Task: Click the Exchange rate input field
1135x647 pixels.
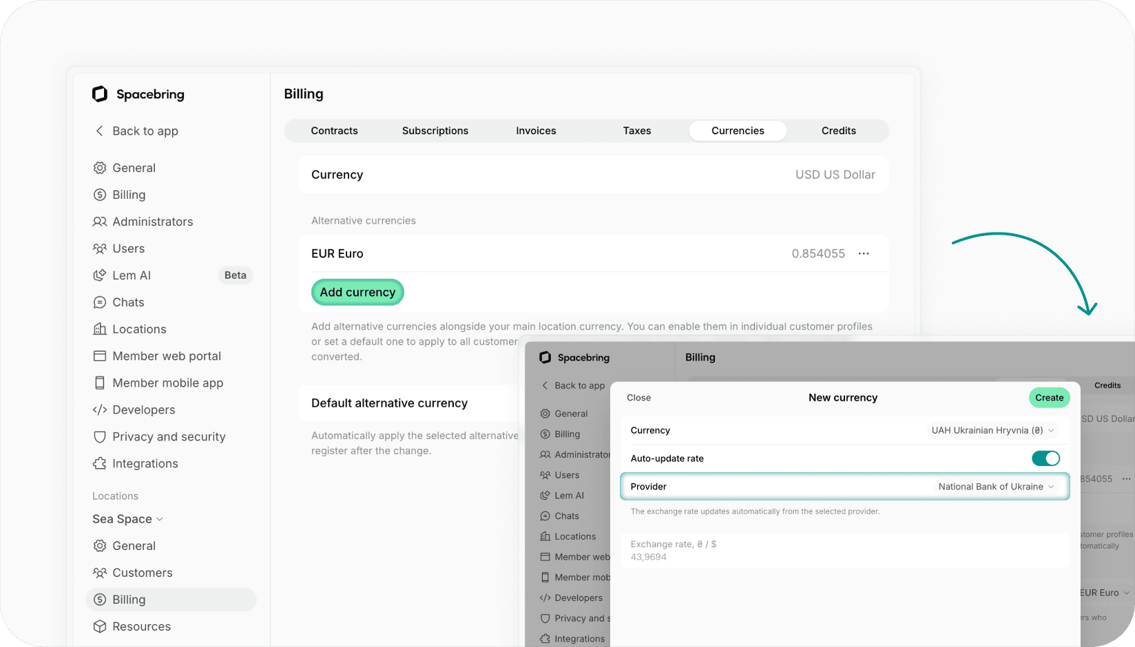Action: [x=845, y=551]
